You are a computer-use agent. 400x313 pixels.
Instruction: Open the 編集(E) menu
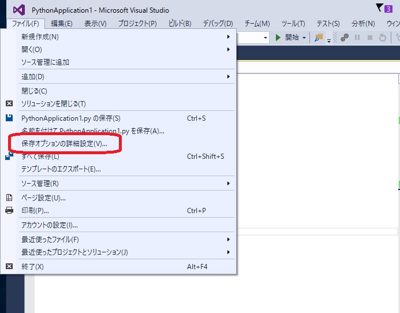[62, 24]
